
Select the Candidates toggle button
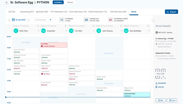58,2
